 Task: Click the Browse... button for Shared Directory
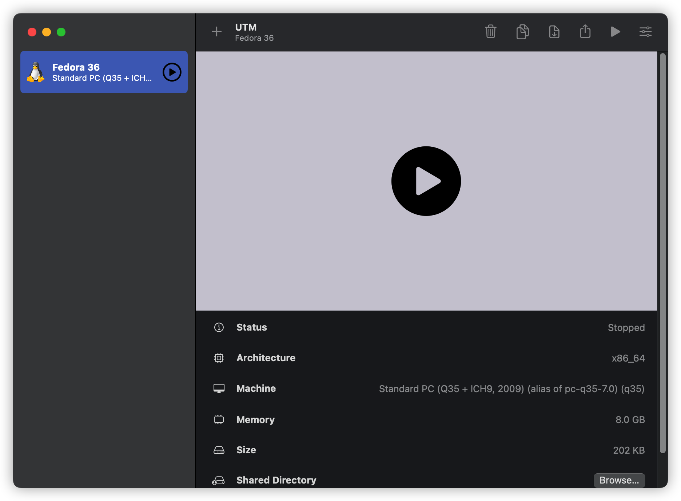(619, 480)
